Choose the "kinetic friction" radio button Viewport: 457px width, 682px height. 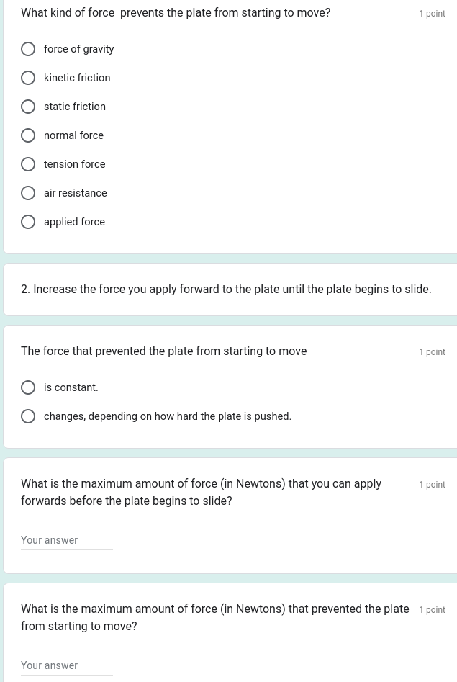pos(28,78)
